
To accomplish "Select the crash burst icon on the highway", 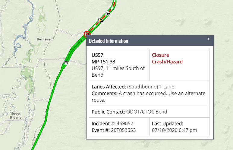I will click(x=100, y=21).
